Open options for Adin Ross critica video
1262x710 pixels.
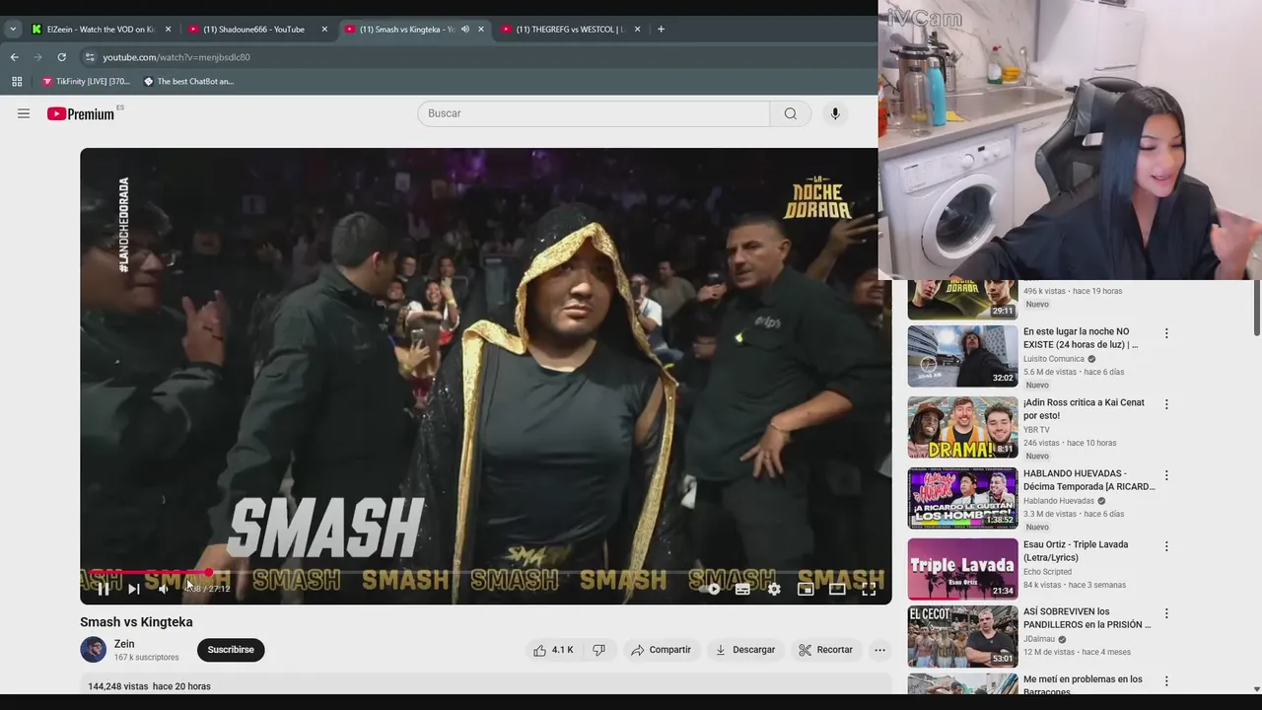[1166, 404]
